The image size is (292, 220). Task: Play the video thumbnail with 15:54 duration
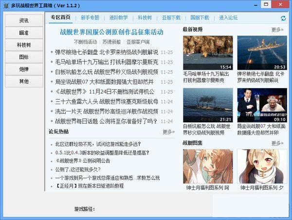pos(208,53)
